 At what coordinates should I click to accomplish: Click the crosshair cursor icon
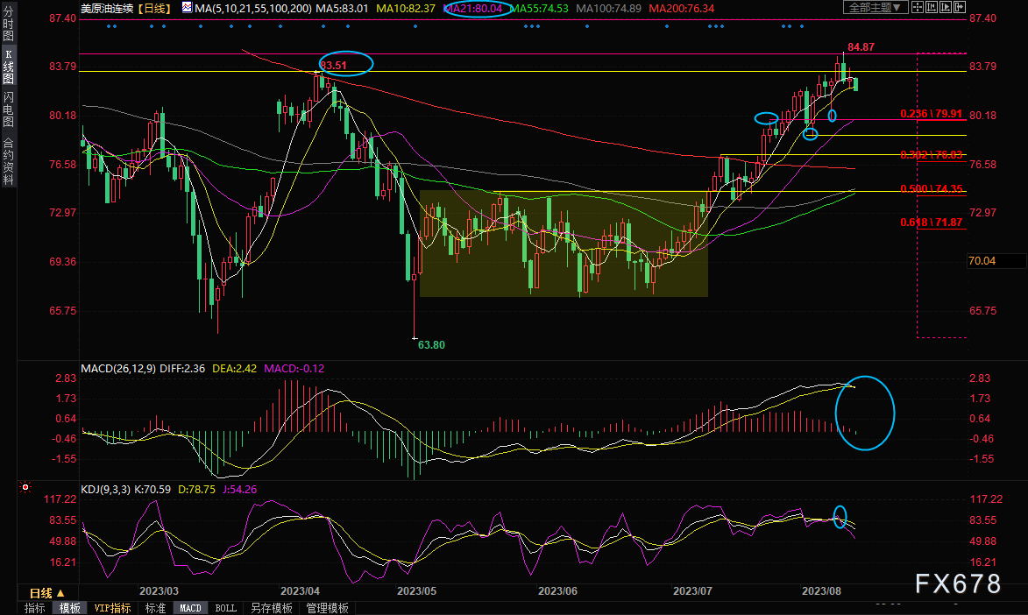tap(918, 7)
